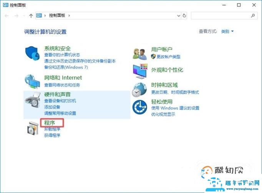Click 通过文件历史记录保存你的文件备份副本 link
The width and height of the screenshot is (262, 193).
[x=80, y=61]
